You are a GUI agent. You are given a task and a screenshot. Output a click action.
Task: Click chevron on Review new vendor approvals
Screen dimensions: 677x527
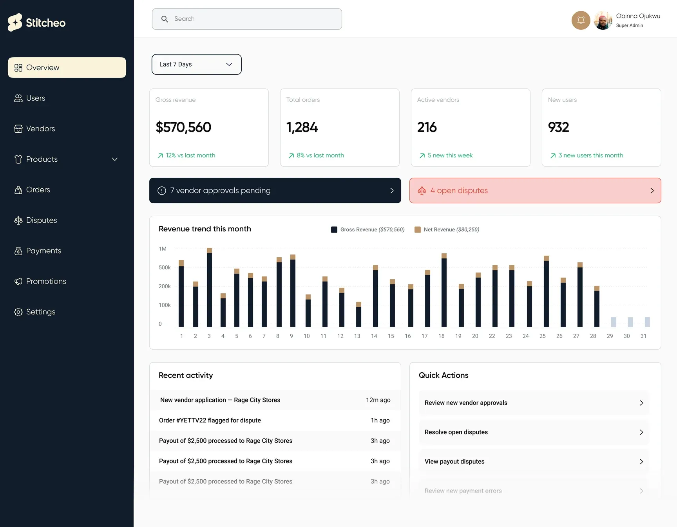coord(641,403)
